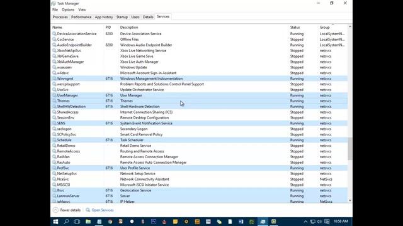Switch to the Users tab
This screenshot has height=226, width=403.
[135, 17]
